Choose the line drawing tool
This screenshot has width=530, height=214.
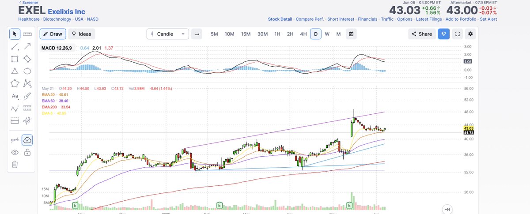15,46
